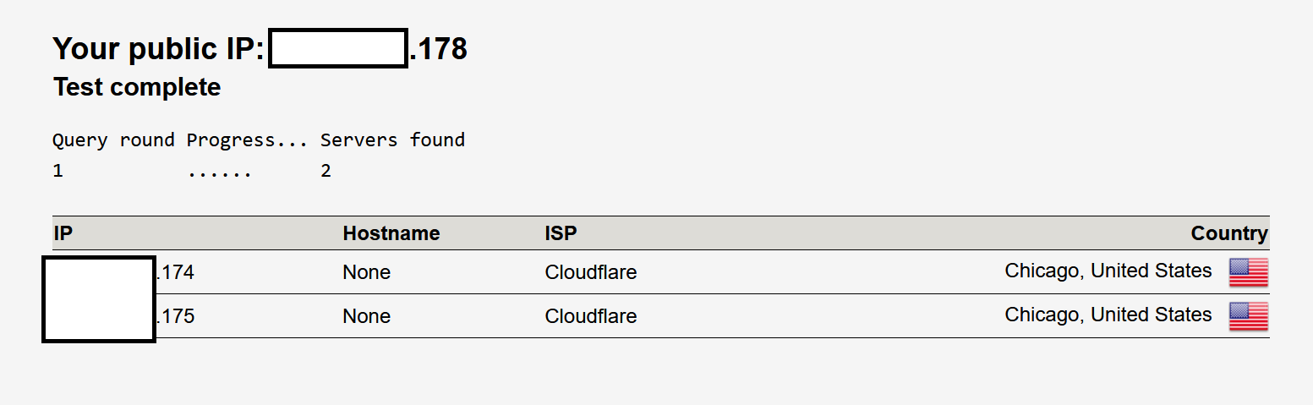Click the "Servers found" label
Screen dimensions: 1313x405
click(x=392, y=140)
